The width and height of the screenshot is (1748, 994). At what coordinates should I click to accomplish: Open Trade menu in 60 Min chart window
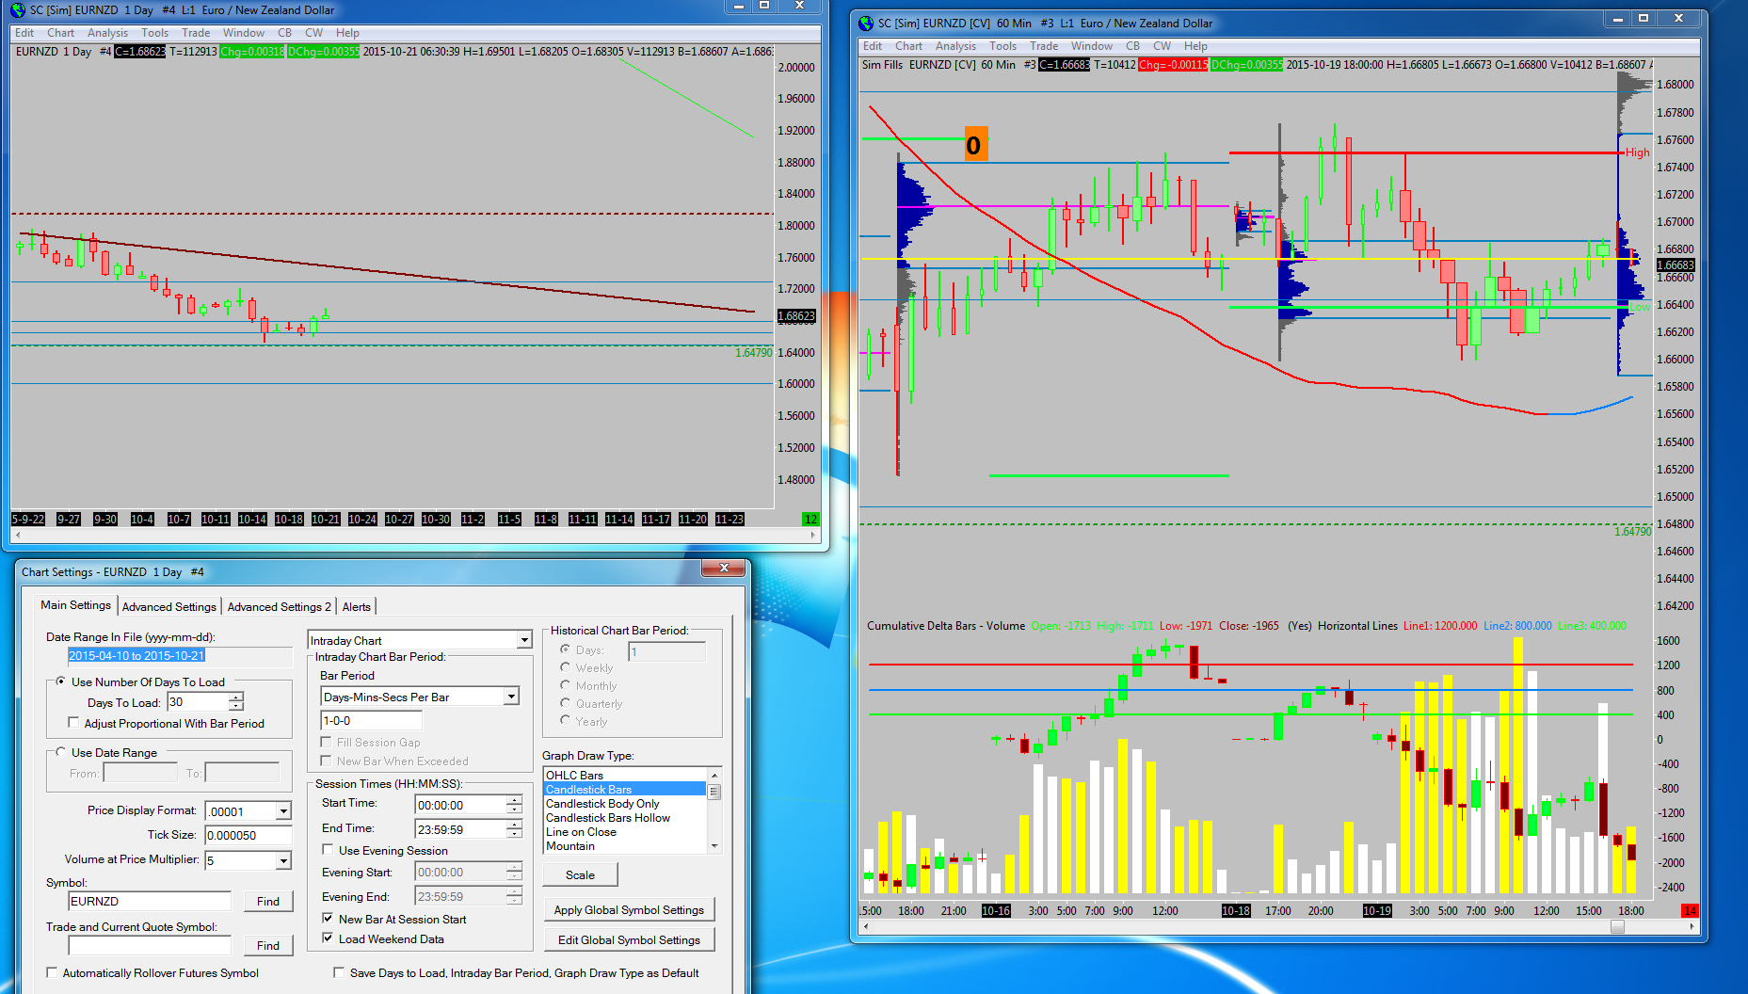click(1044, 46)
